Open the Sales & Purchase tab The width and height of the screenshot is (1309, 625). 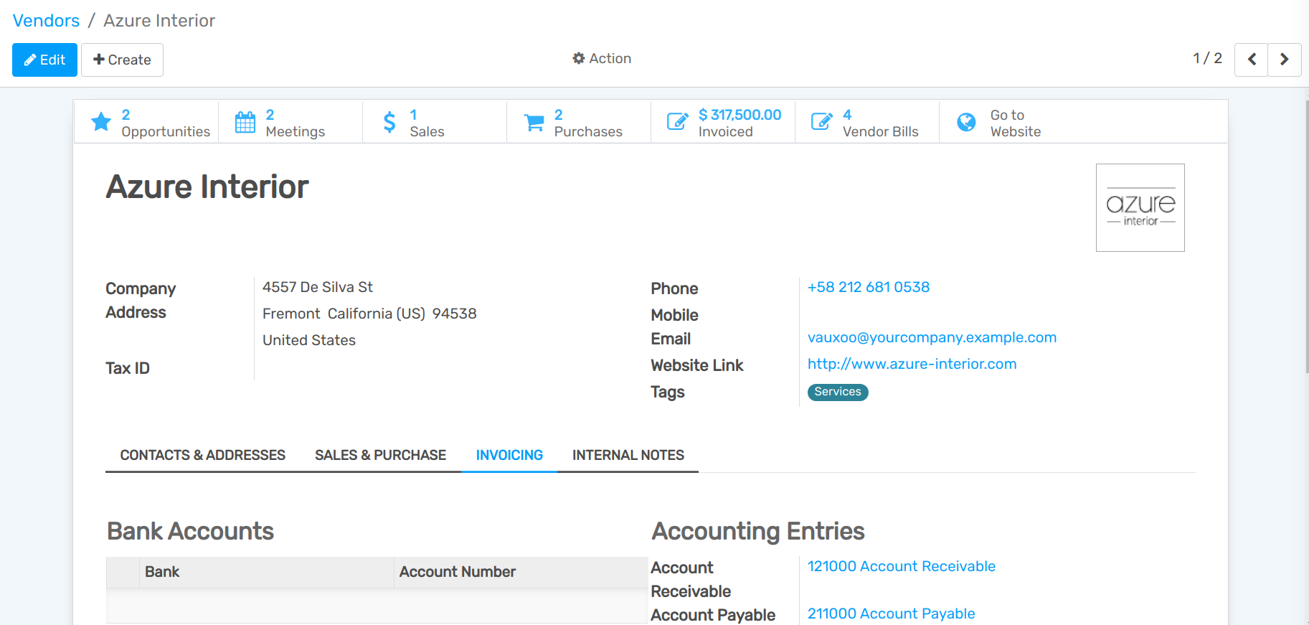tap(380, 455)
